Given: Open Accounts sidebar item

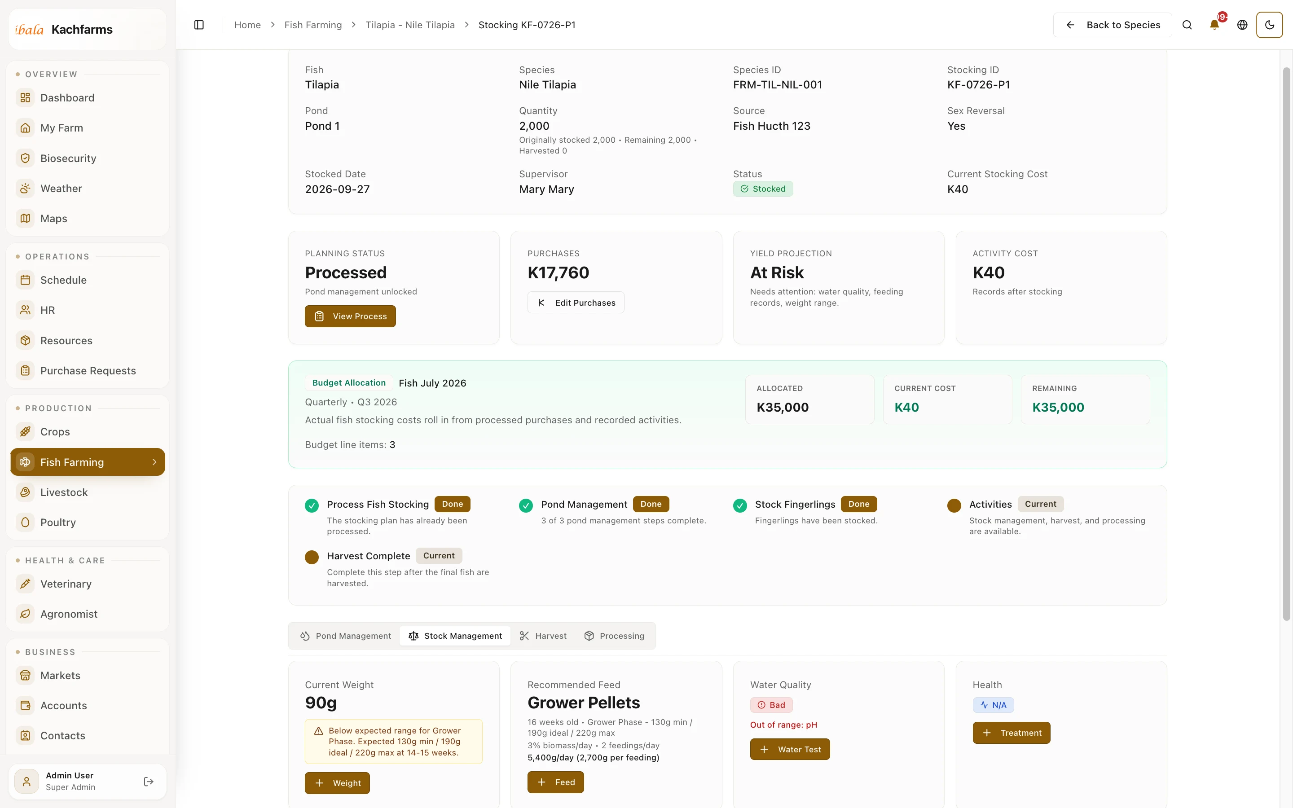Looking at the screenshot, I should (x=87, y=705).
